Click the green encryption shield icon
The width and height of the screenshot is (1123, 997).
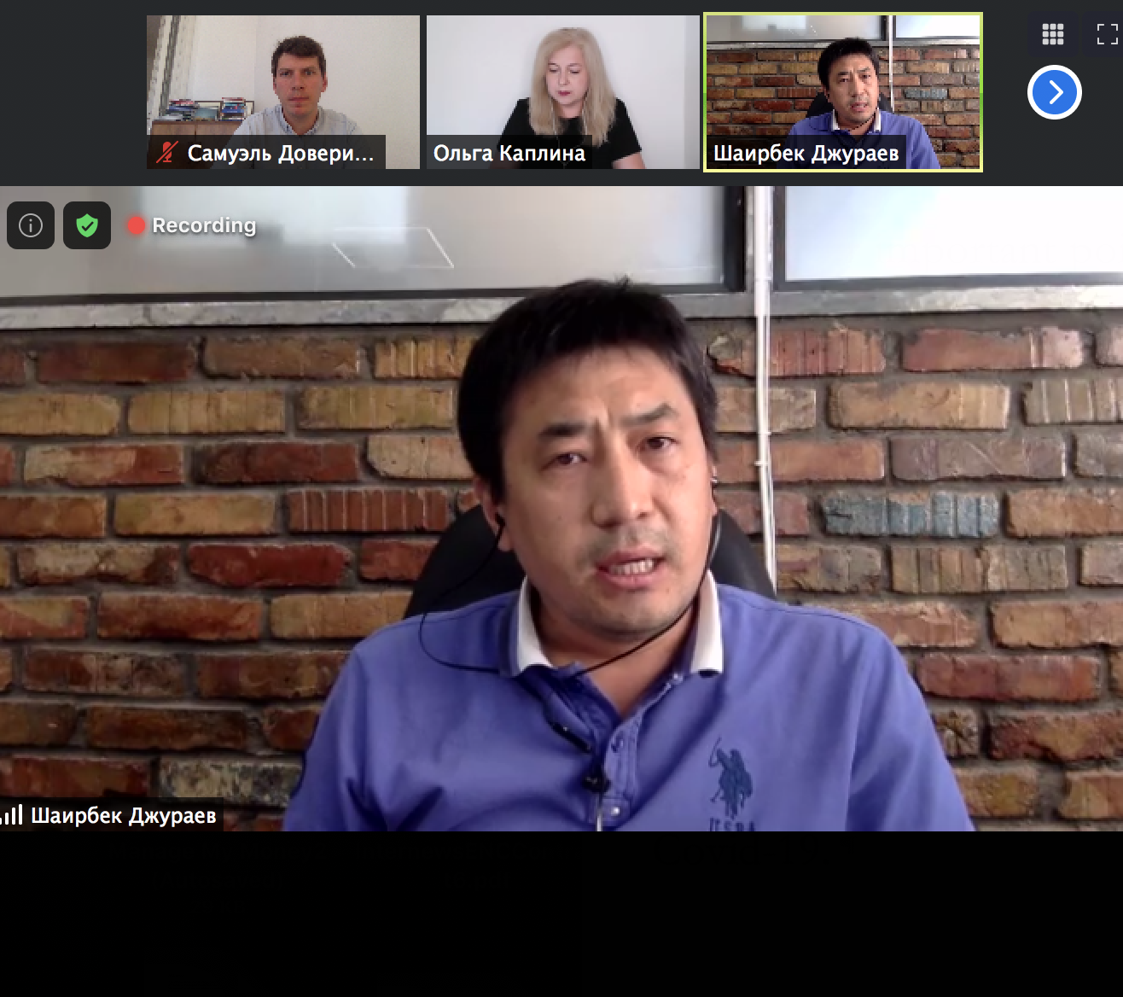coord(87,225)
